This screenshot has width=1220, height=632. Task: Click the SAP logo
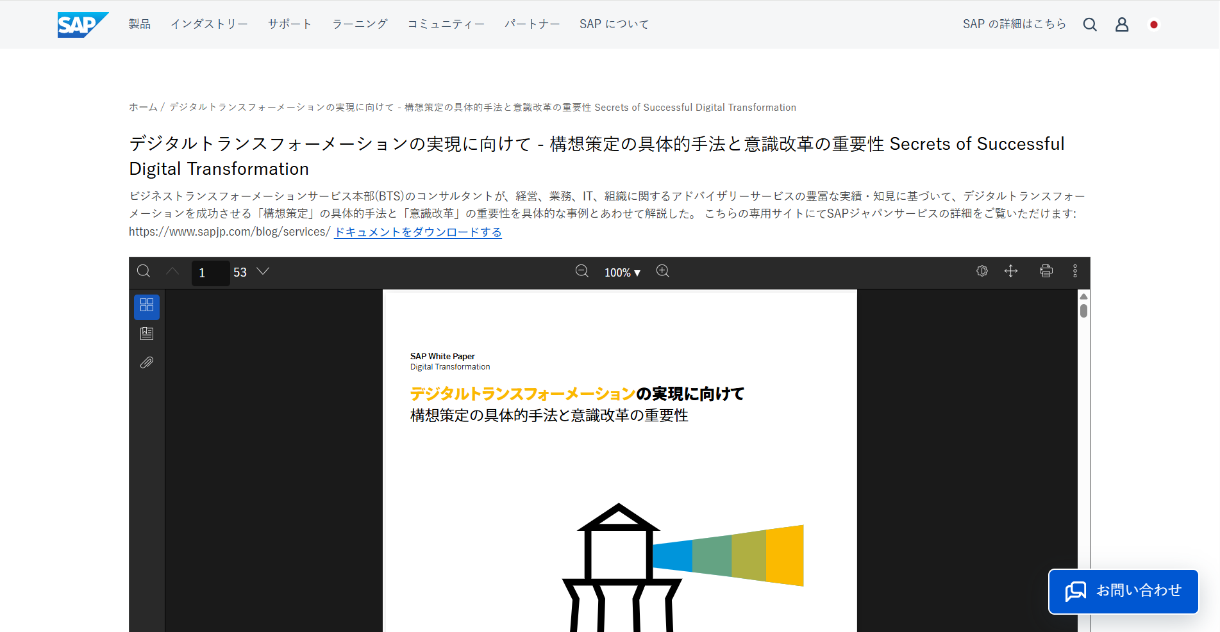(83, 25)
